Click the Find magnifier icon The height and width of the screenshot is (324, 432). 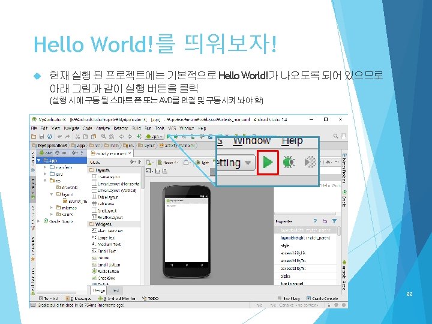point(103,136)
